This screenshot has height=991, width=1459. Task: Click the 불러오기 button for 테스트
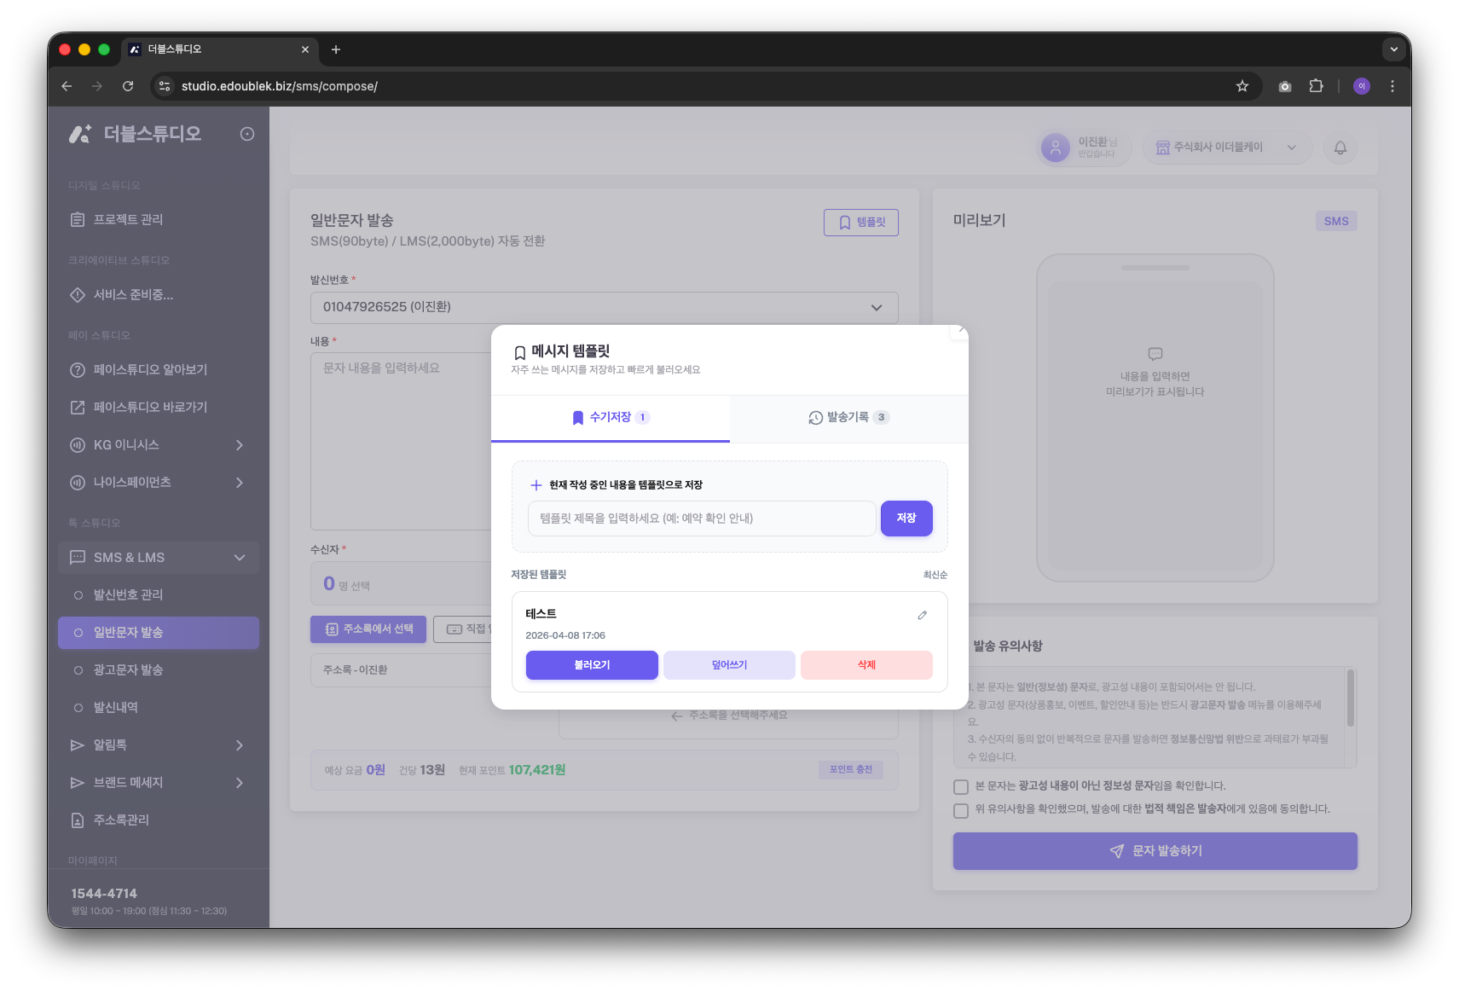(x=592, y=665)
